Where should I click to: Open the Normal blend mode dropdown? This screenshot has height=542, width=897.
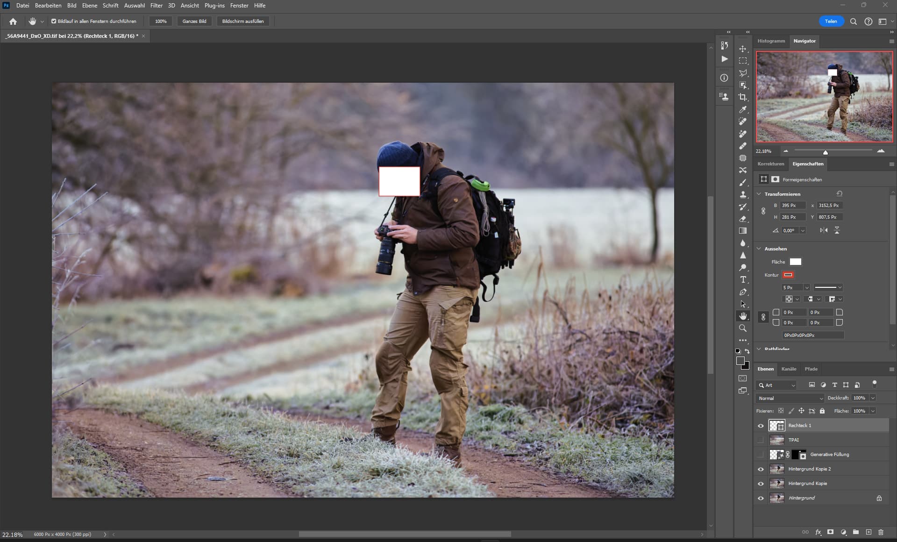click(790, 398)
